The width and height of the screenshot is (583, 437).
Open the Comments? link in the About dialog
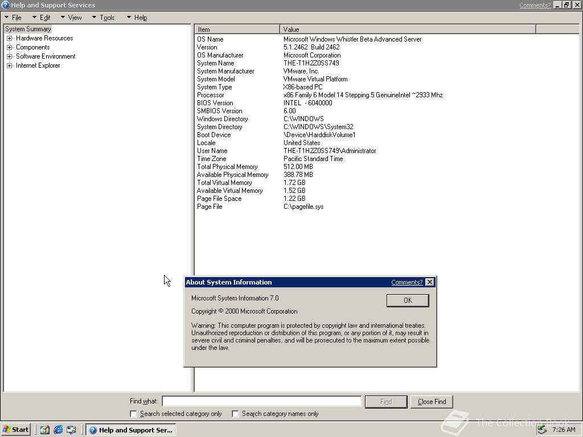407,282
